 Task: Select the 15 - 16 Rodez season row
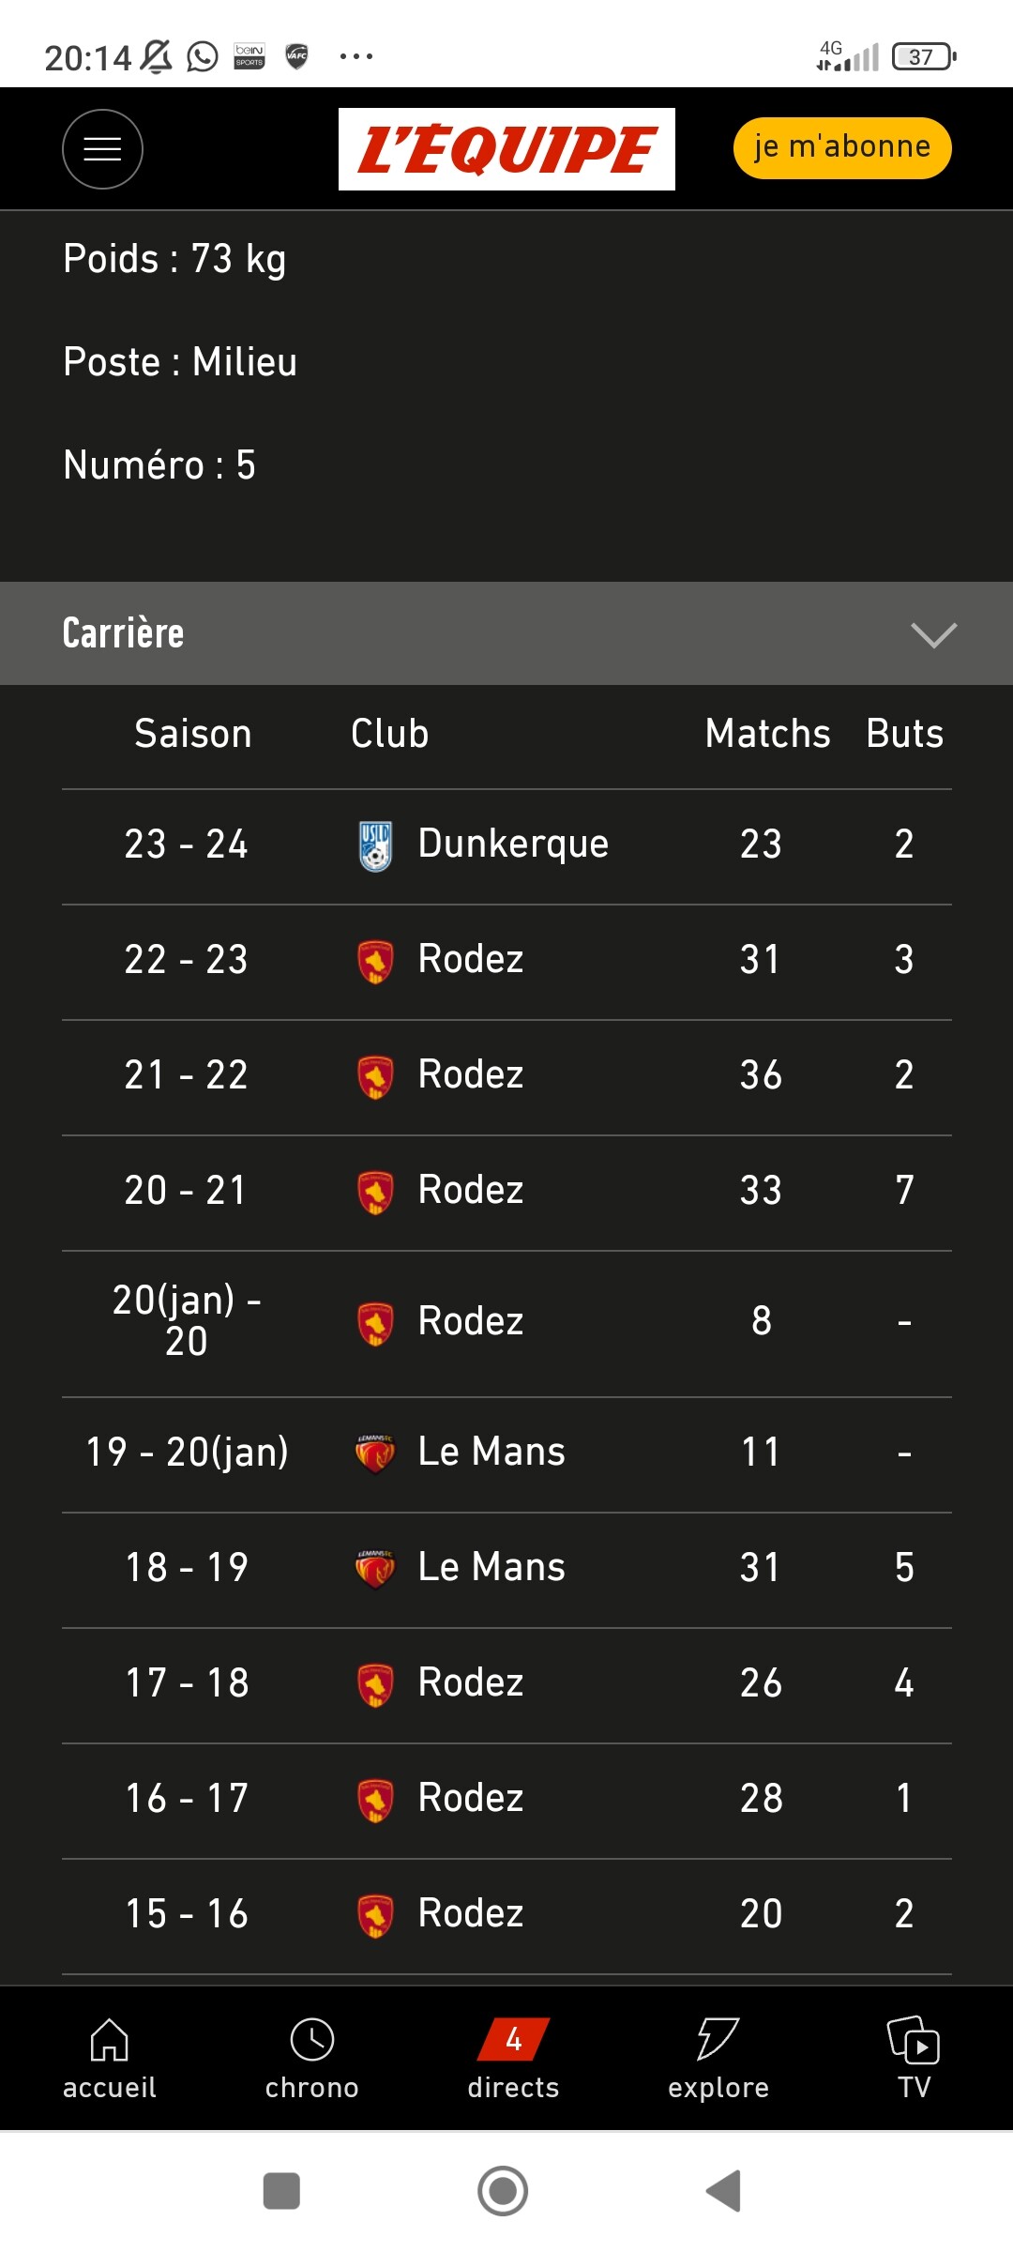point(506,1915)
